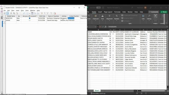Open the Data menu in Base window
This screenshot has width=169, height=95.
(22, 11)
